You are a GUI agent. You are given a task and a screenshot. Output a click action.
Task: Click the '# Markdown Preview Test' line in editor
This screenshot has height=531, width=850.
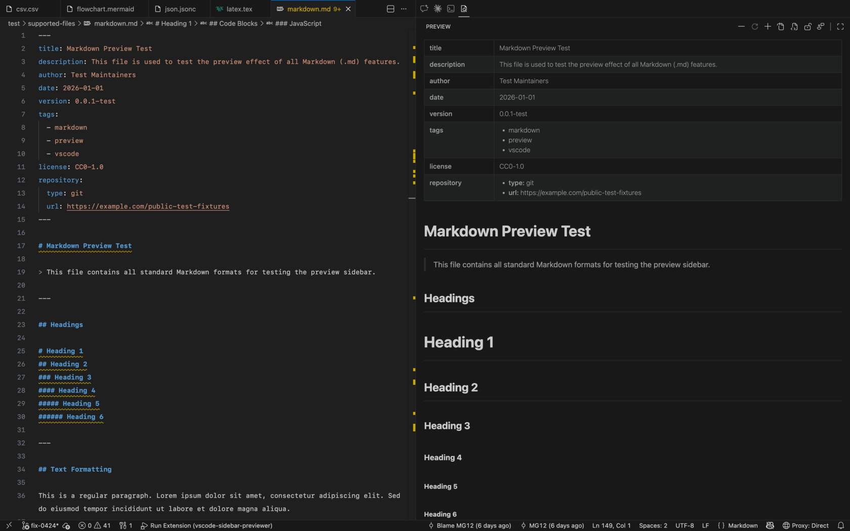[x=85, y=246]
